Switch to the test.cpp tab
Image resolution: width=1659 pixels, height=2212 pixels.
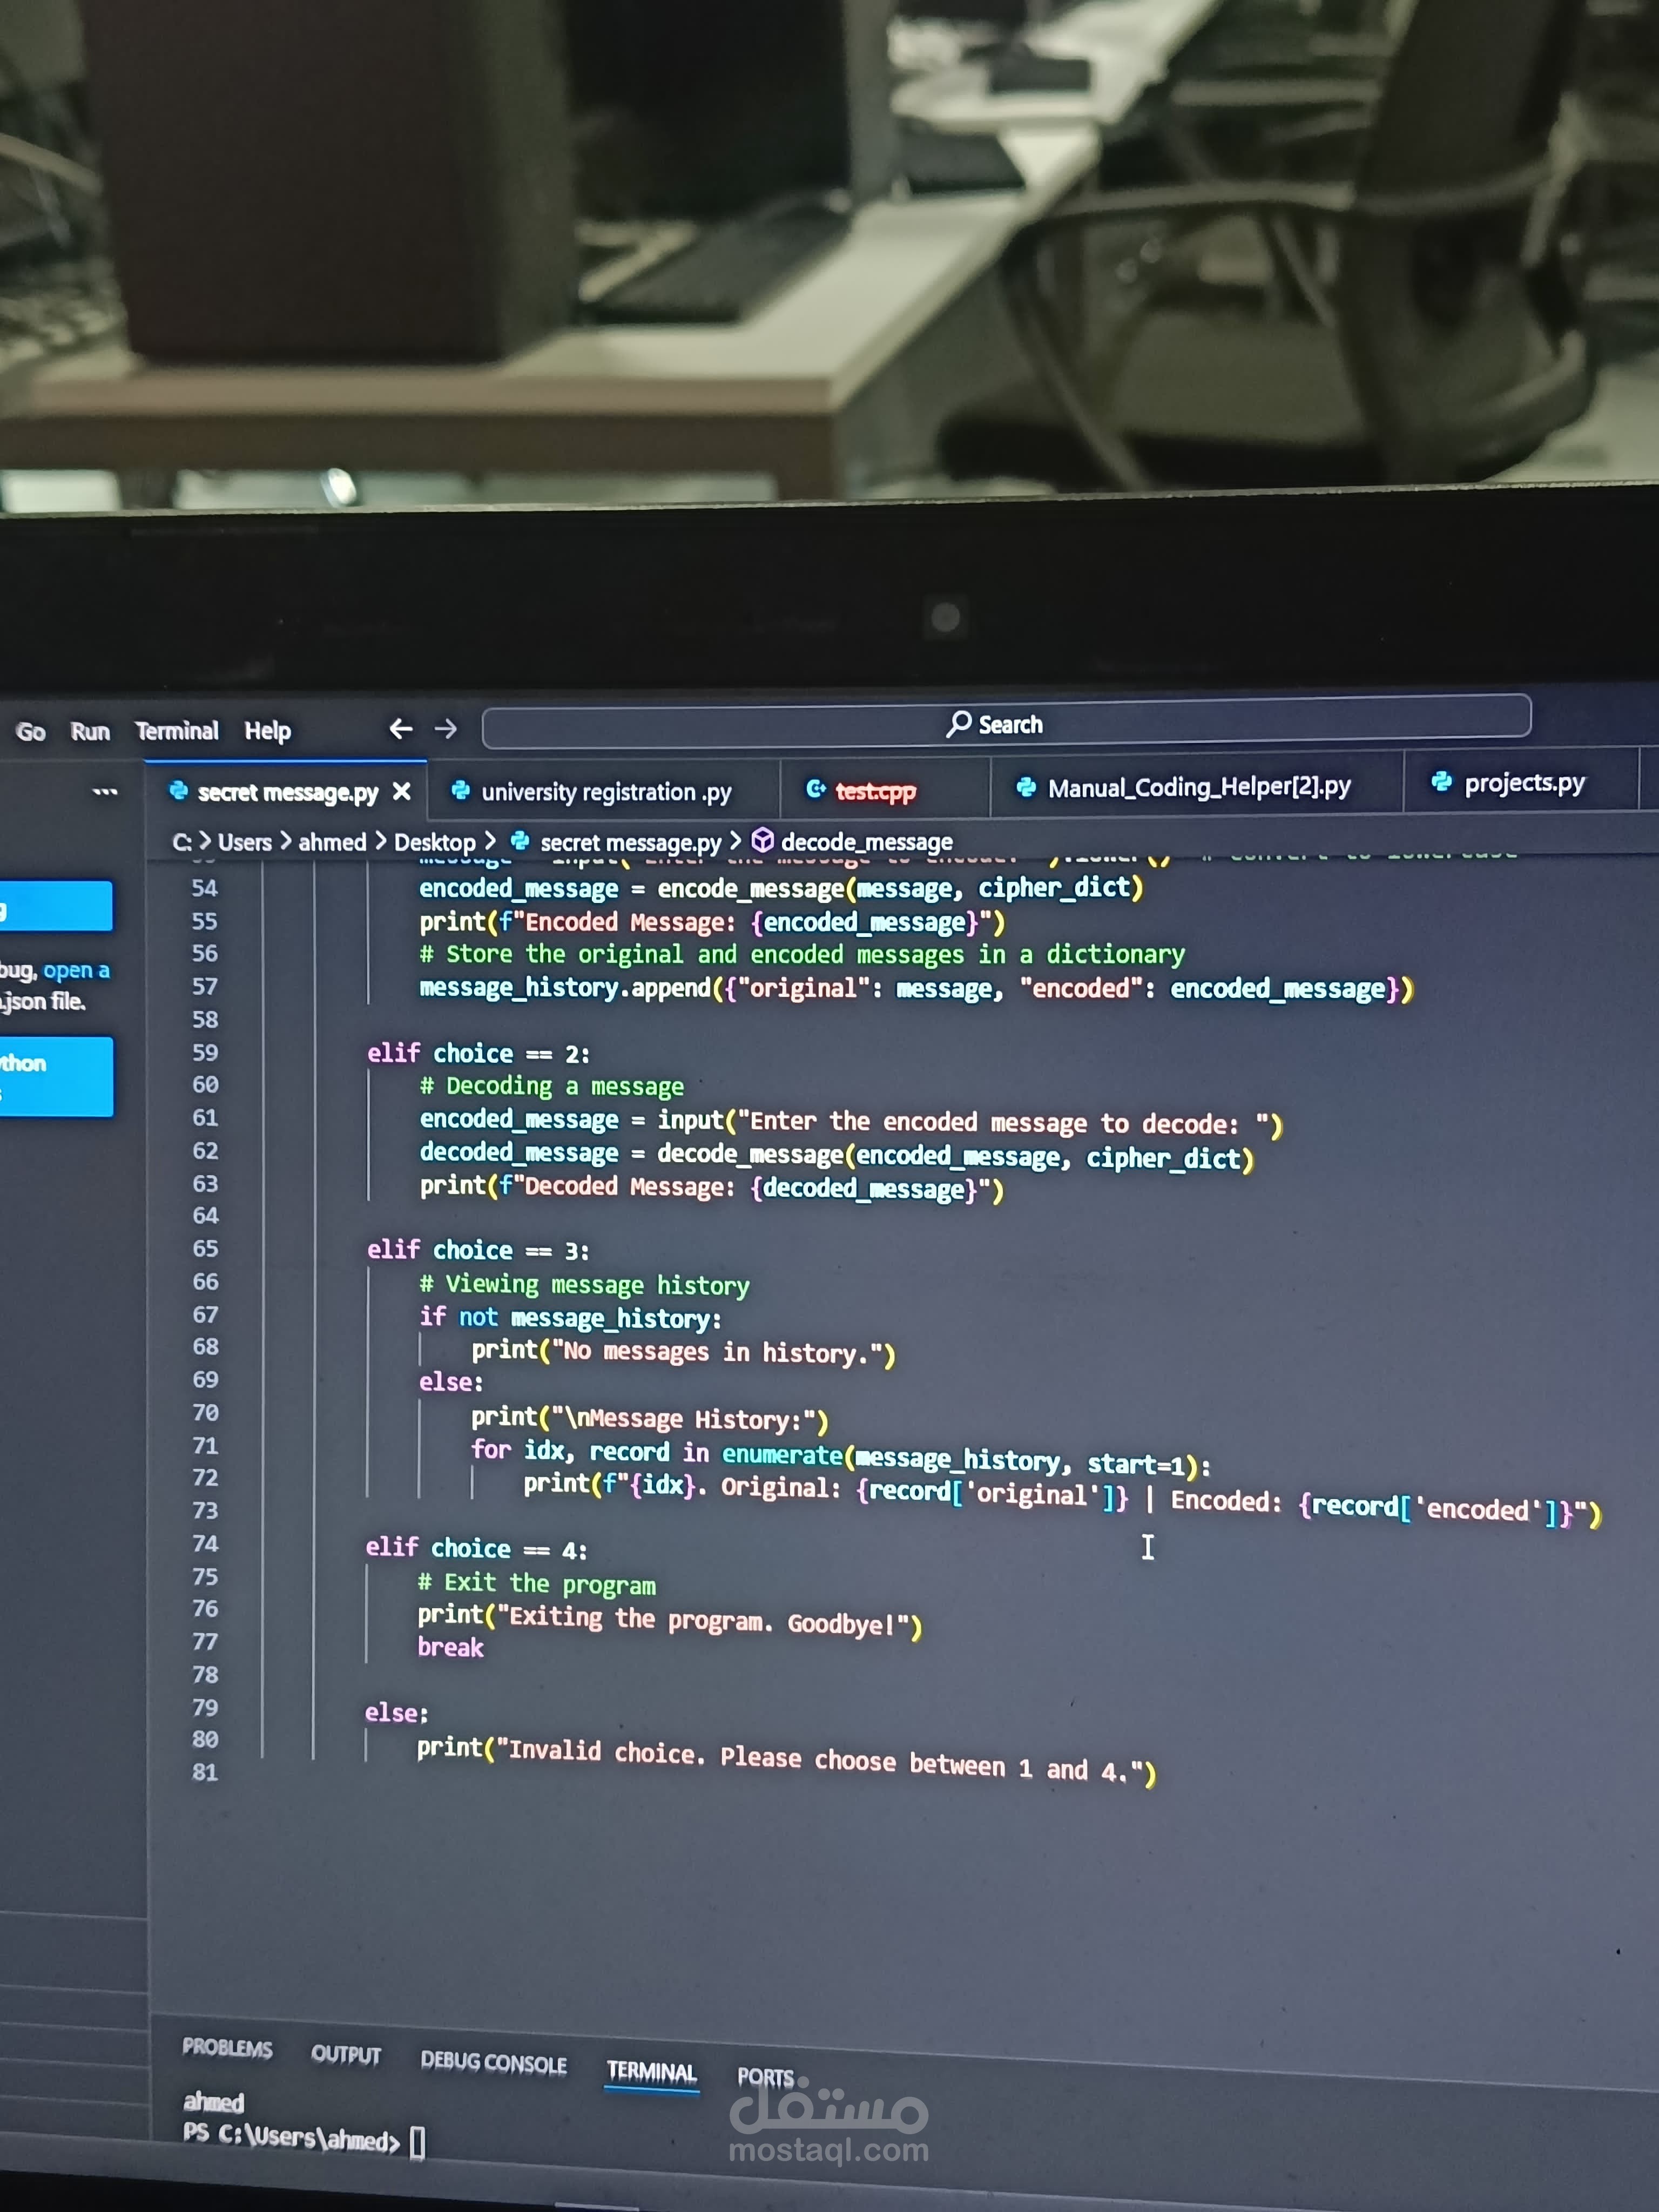[x=885, y=789]
